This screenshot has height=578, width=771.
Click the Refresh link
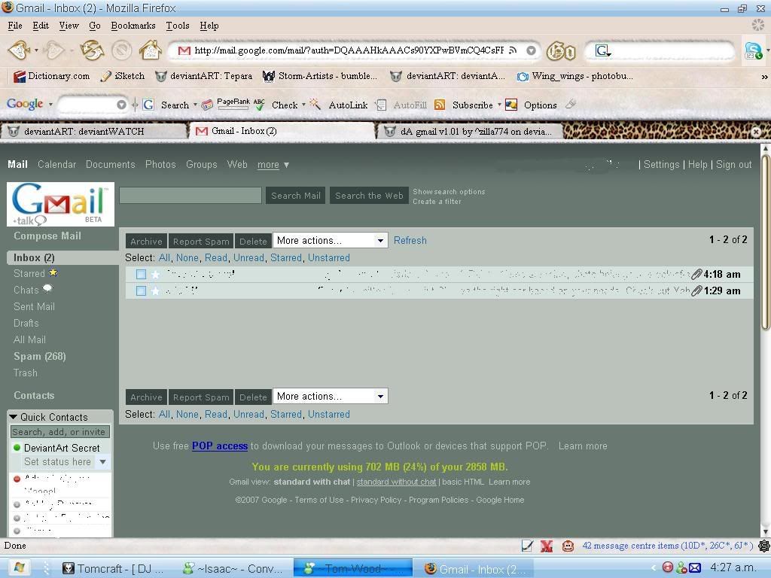(x=410, y=240)
